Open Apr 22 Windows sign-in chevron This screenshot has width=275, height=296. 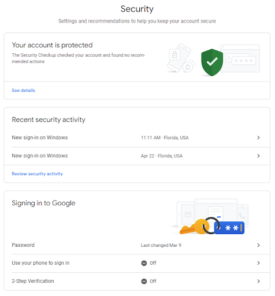(258, 156)
